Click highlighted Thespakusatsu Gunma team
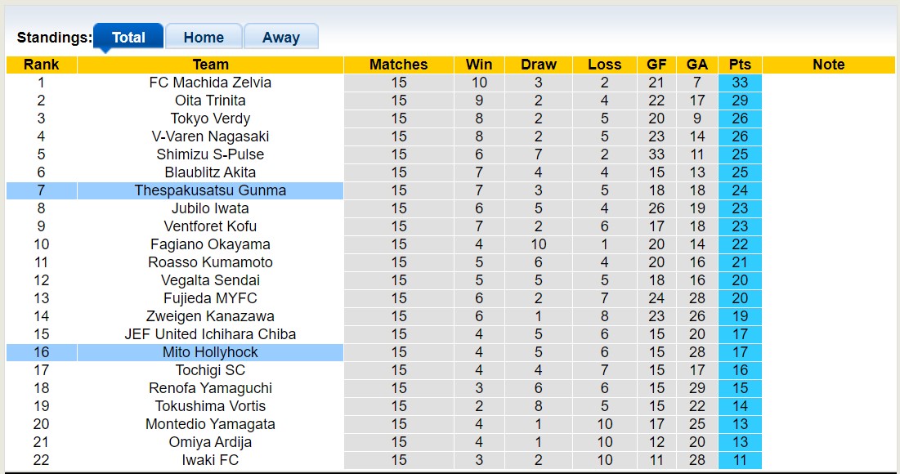900x474 pixels. coord(210,190)
